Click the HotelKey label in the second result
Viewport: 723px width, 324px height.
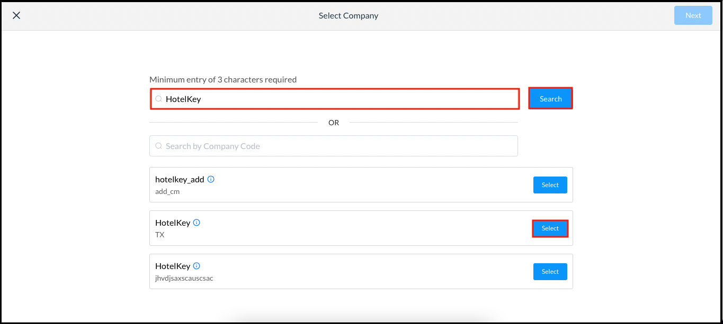pyautogui.click(x=173, y=223)
